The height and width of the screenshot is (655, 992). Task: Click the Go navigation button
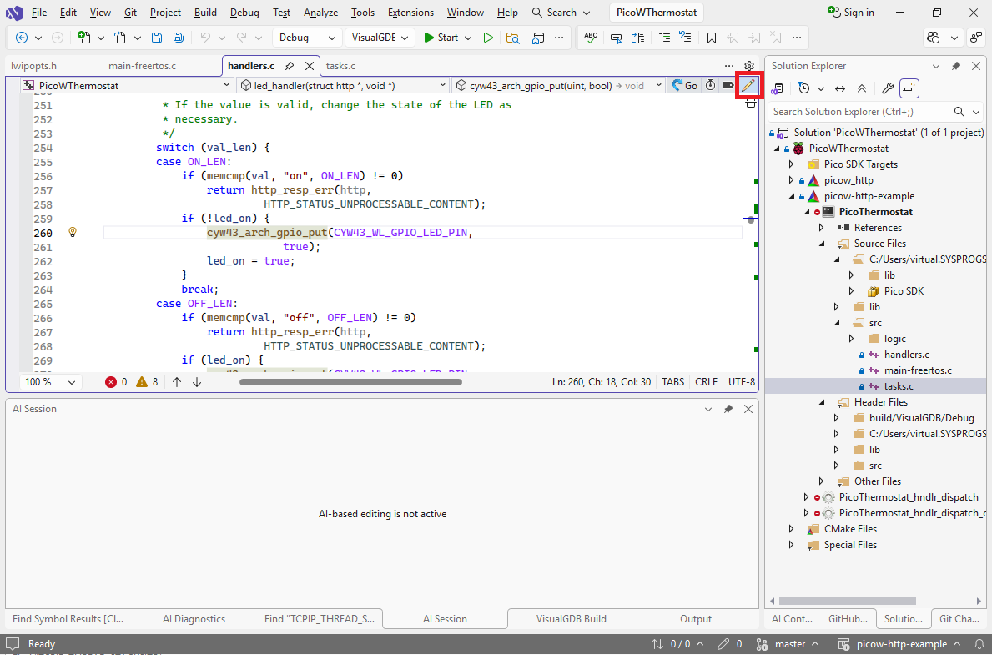tap(685, 85)
